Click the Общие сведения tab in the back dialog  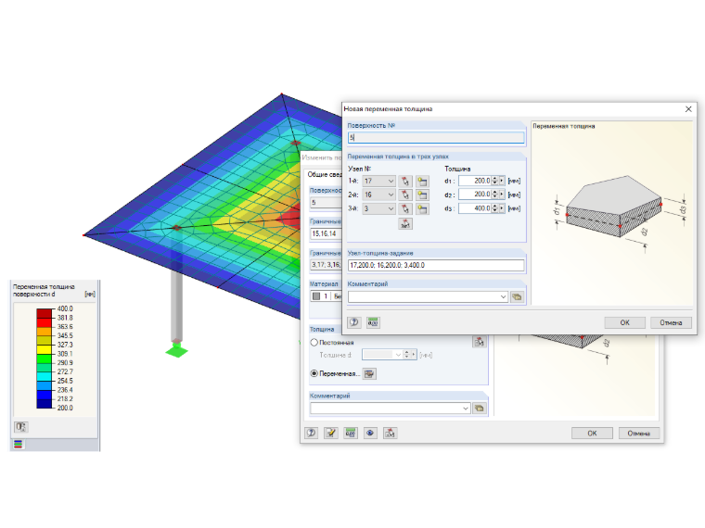point(325,175)
